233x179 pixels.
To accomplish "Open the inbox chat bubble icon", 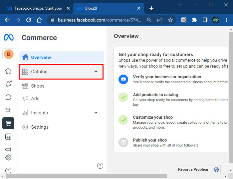I will click(x=8, y=97).
